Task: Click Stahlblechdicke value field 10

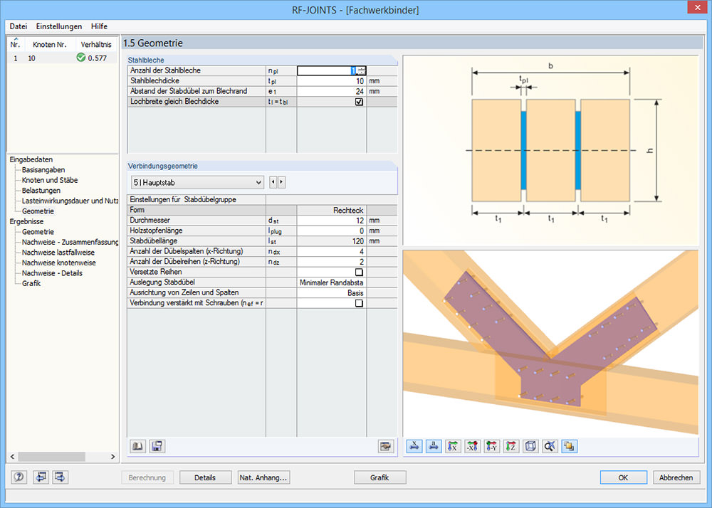Action: [x=332, y=80]
